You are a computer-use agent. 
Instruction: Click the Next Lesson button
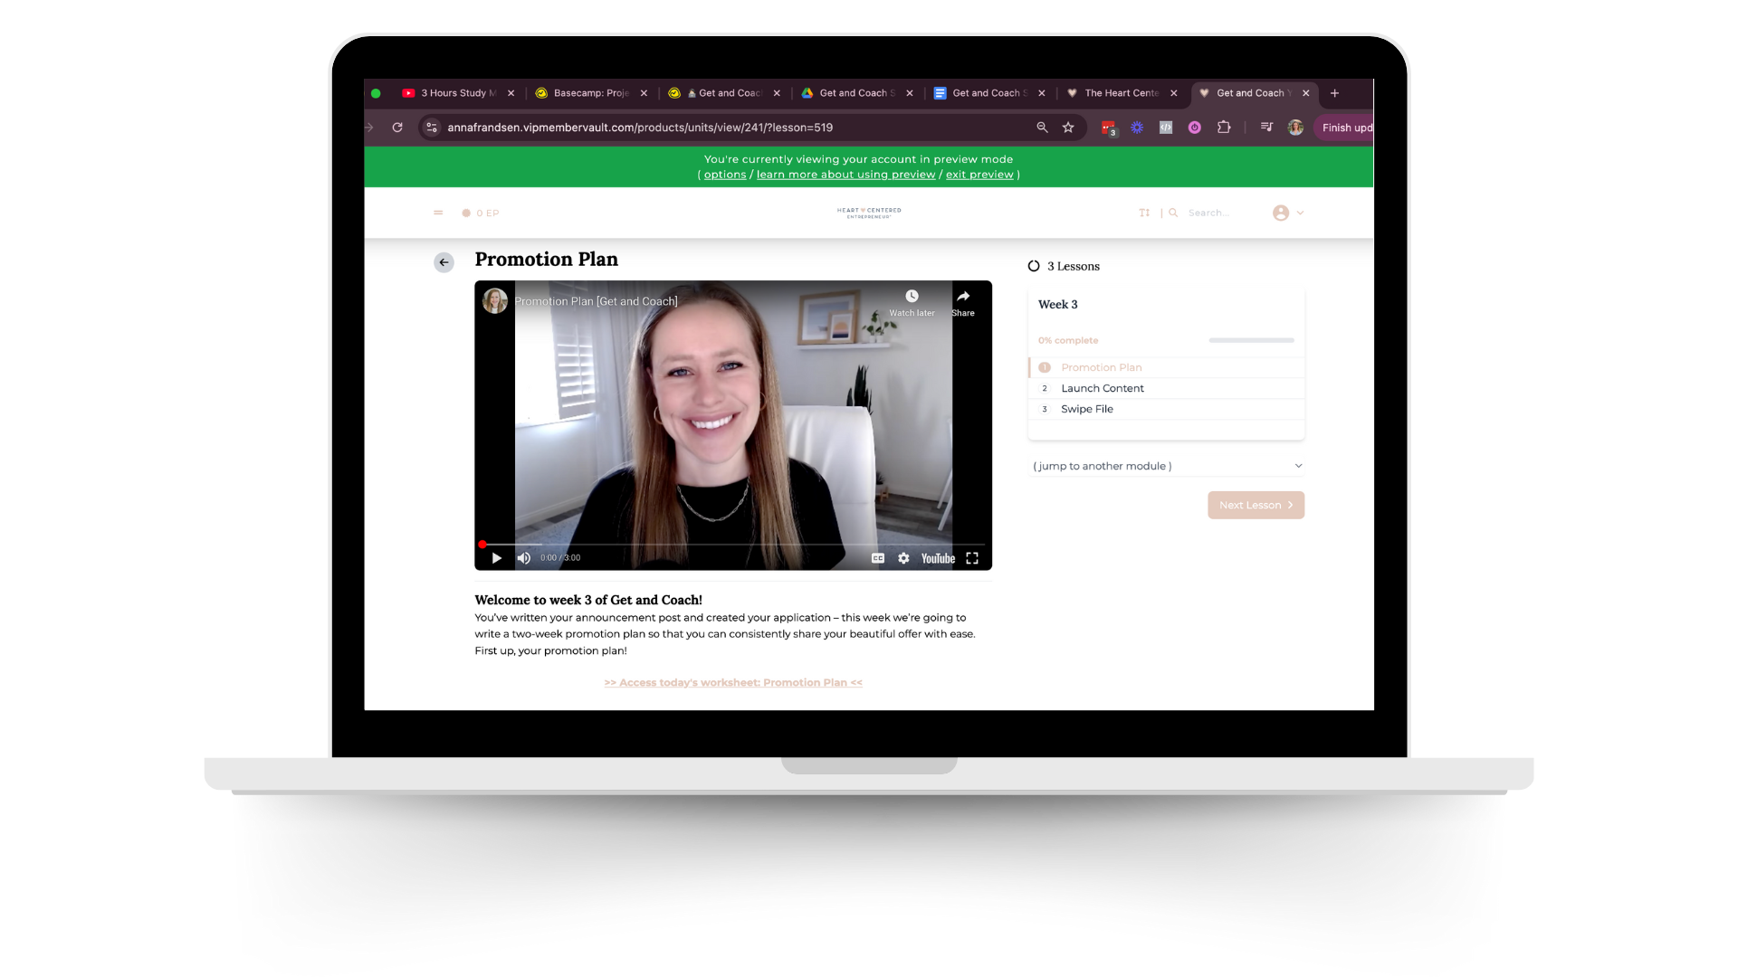click(1256, 505)
